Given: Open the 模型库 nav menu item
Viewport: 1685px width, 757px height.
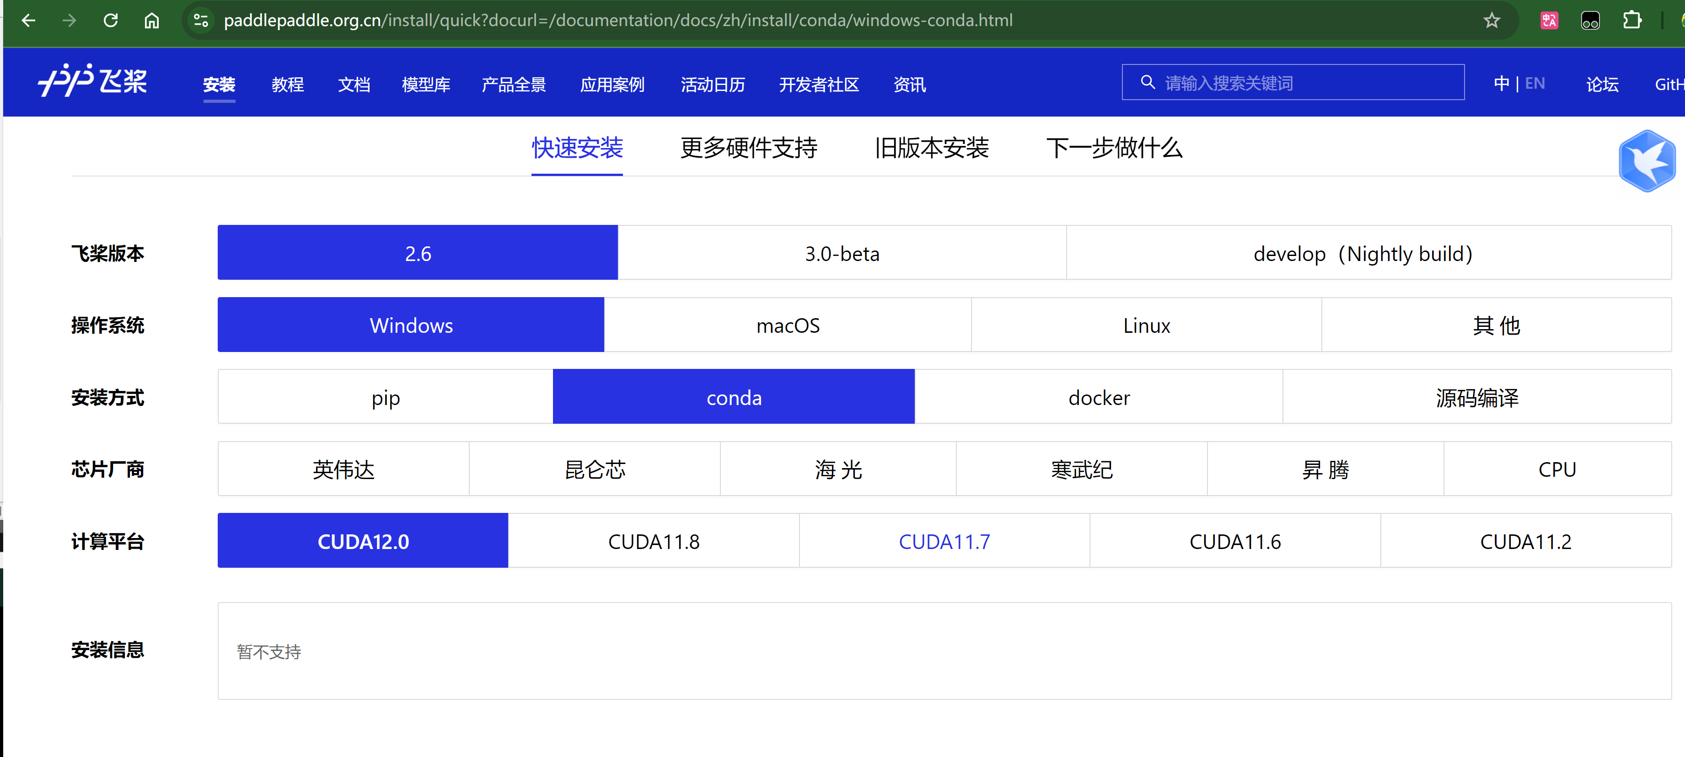Looking at the screenshot, I should 426,84.
